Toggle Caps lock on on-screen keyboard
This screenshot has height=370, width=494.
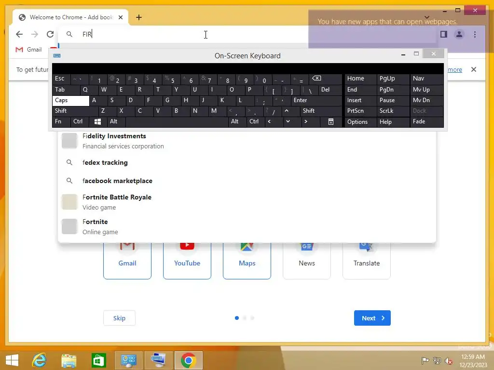click(70, 100)
